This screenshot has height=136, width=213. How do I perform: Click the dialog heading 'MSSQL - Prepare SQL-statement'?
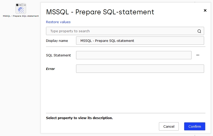pos(100,12)
